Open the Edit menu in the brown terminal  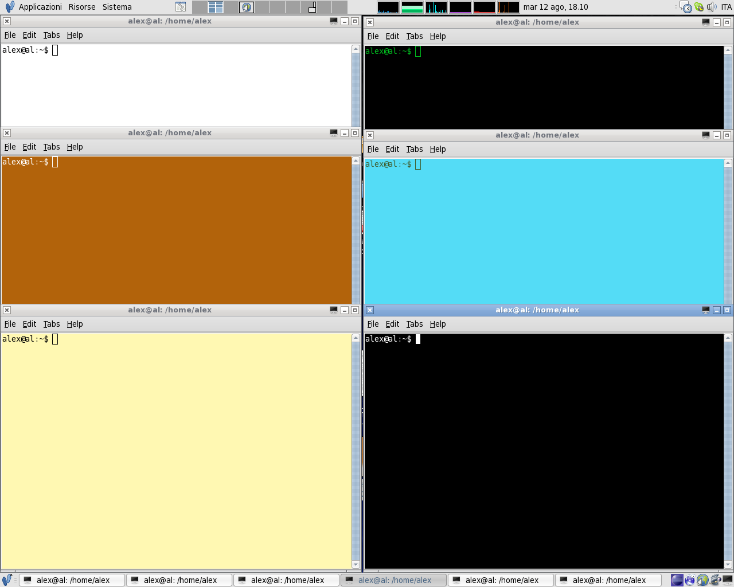coord(29,147)
